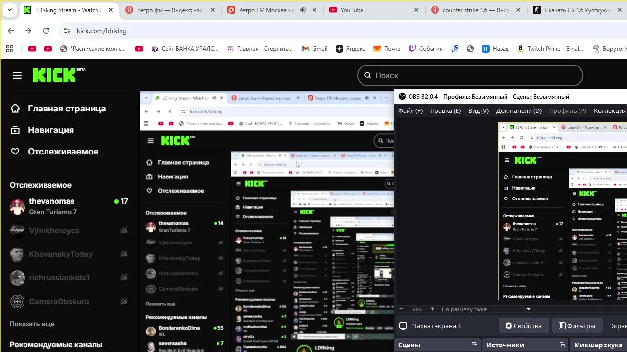Open Vjlinkheroyes channel in main sidebar
The width and height of the screenshot is (627, 352).
(x=69, y=230)
